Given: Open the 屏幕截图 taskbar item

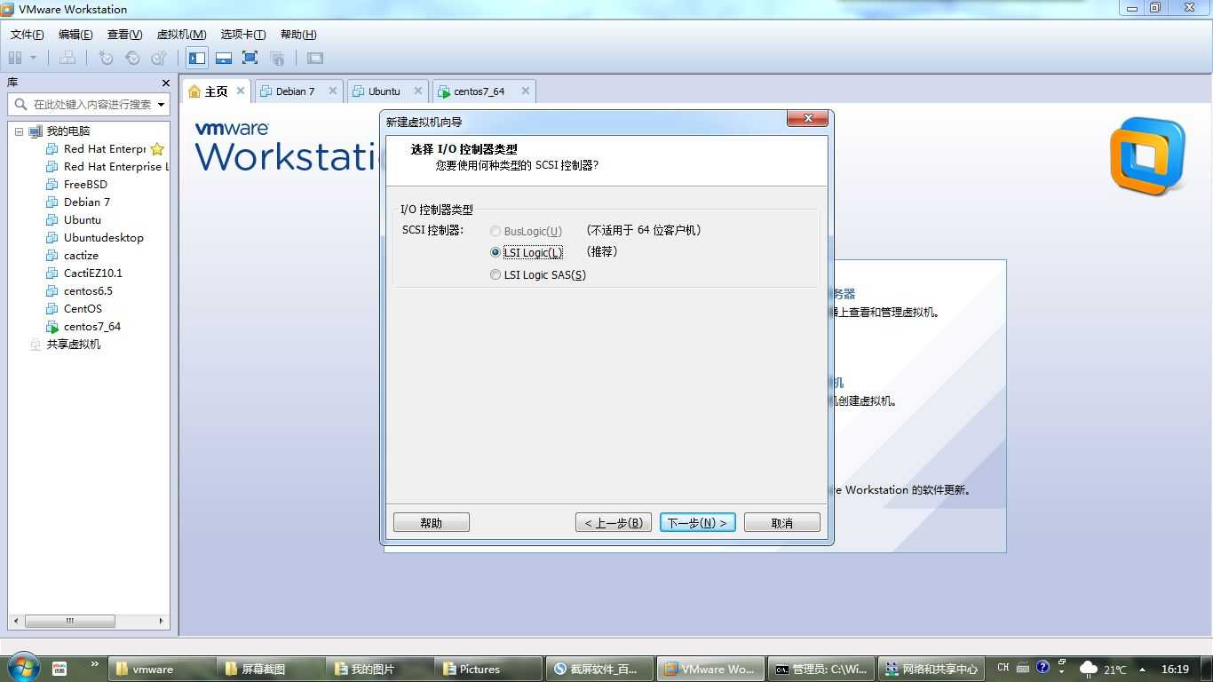Looking at the screenshot, I should [271, 670].
